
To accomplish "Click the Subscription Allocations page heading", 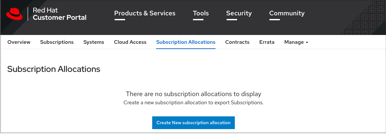I will 54,69.
